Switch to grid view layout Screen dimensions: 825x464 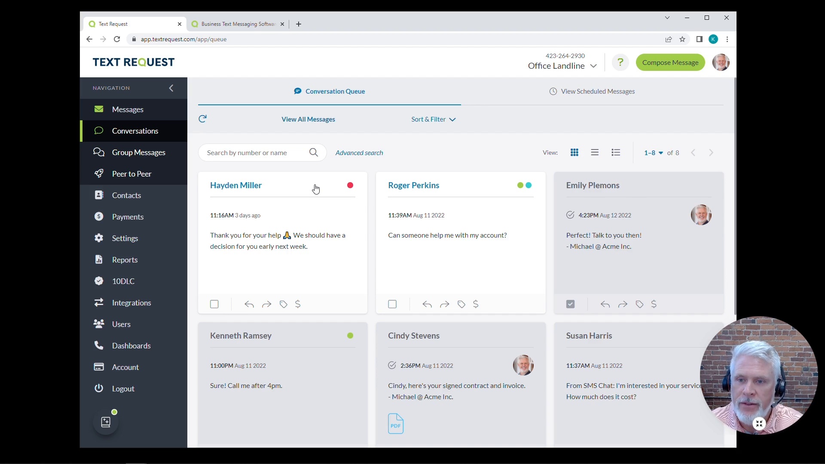click(574, 152)
